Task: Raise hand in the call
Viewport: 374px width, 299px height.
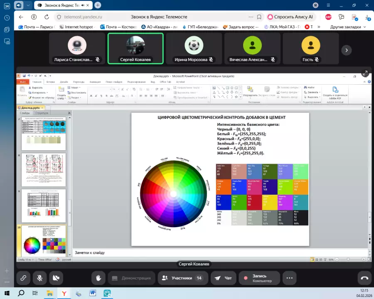Action: tap(98, 278)
